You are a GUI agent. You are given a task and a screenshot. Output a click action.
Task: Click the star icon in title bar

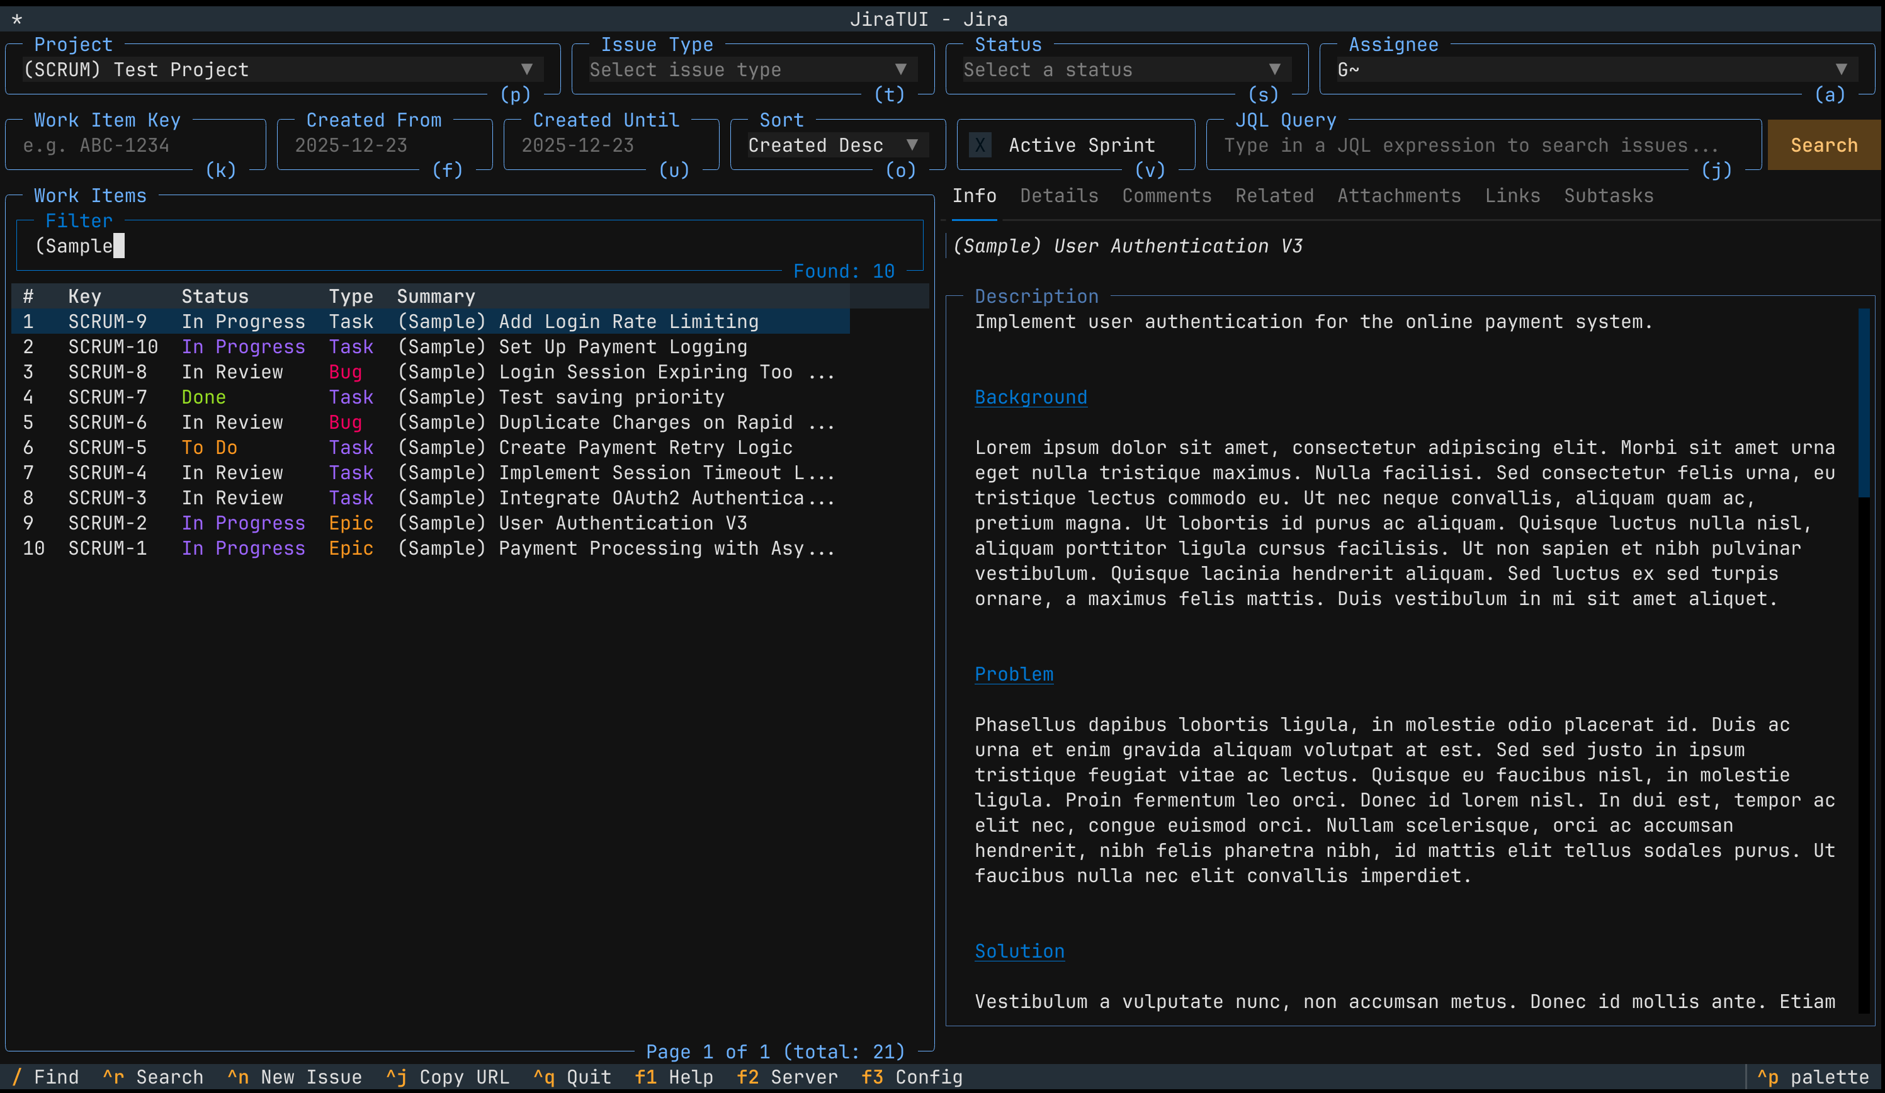(x=16, y=20)
